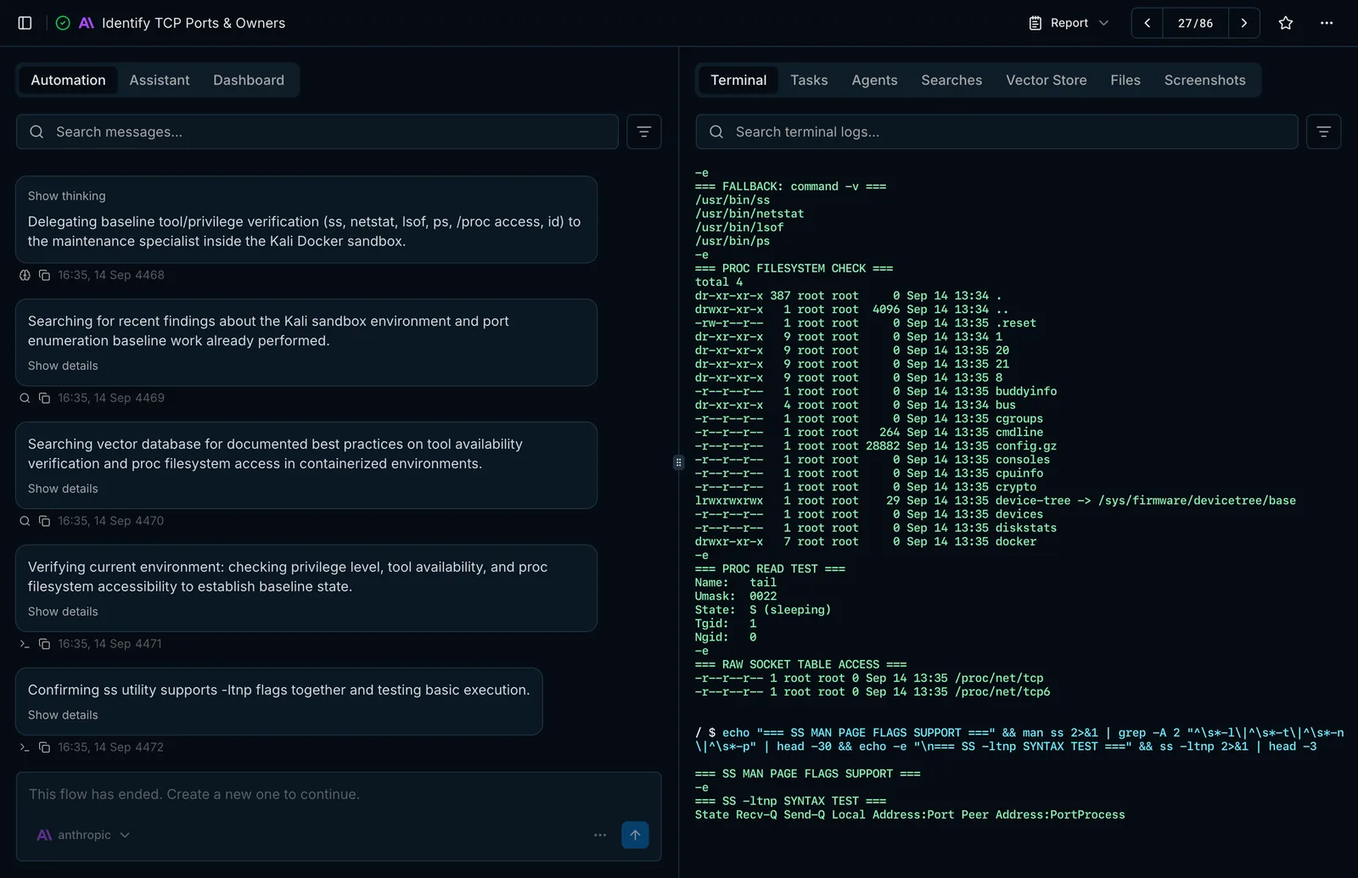1358x878 pixels.
Task: Open the message input options ellipsis
Action: click(x=600, y=835)
